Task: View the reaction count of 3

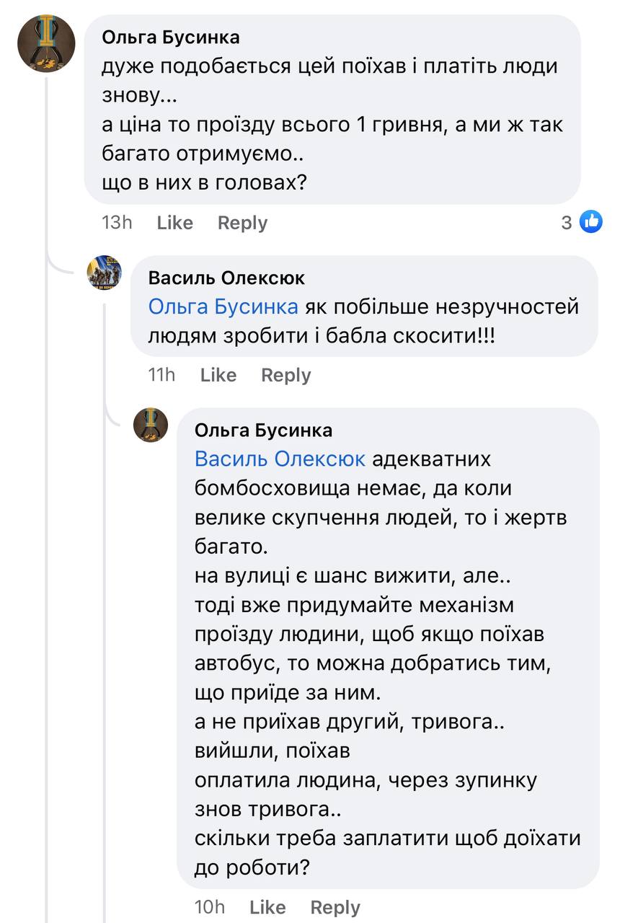Action: (567, 223)
